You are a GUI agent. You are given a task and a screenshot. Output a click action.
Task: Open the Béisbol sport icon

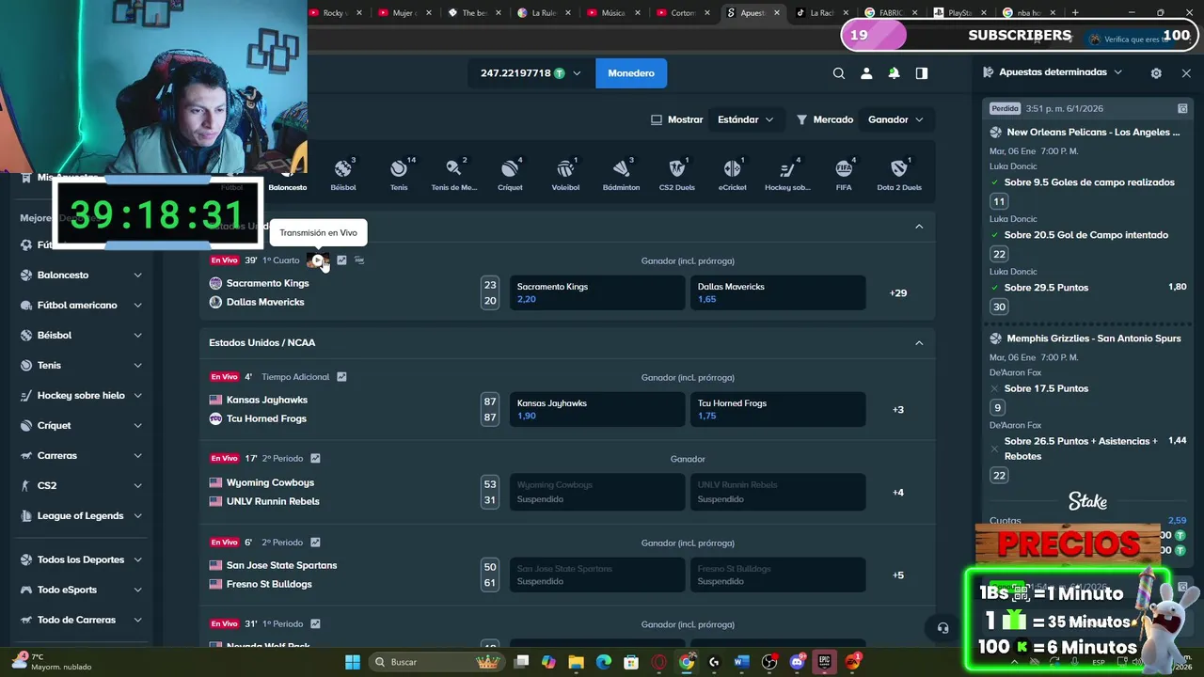[343, 174]
